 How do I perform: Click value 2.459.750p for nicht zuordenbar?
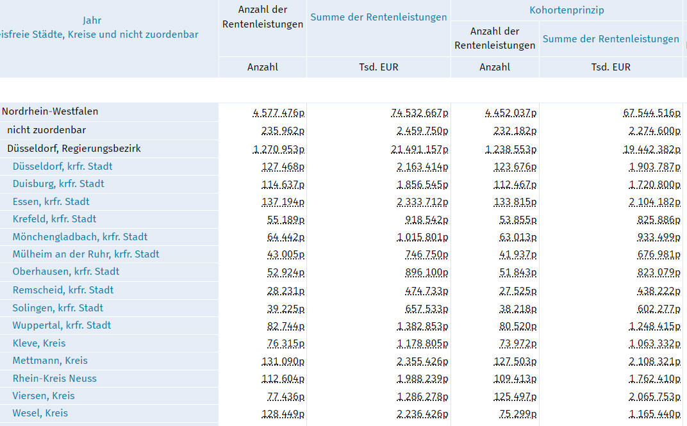[x=422, y=131]
